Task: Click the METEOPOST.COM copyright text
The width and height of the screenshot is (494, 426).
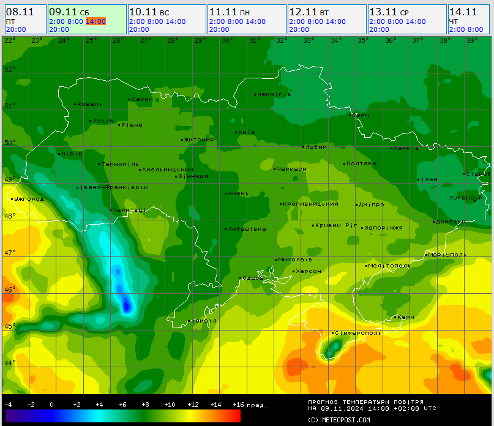Action: [339, 420]
